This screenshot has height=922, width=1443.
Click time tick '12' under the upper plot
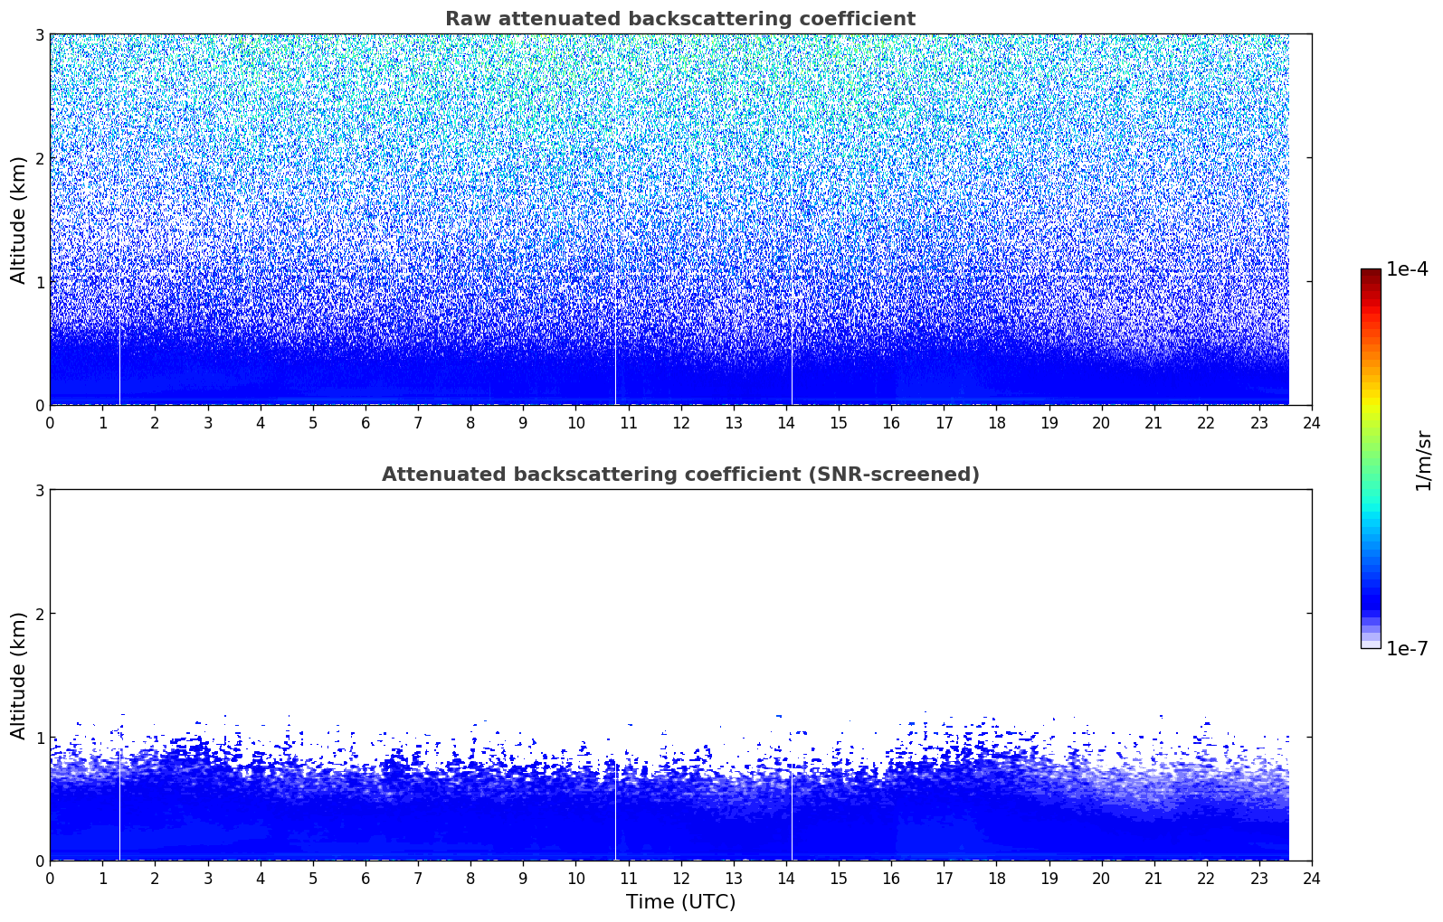680,422
